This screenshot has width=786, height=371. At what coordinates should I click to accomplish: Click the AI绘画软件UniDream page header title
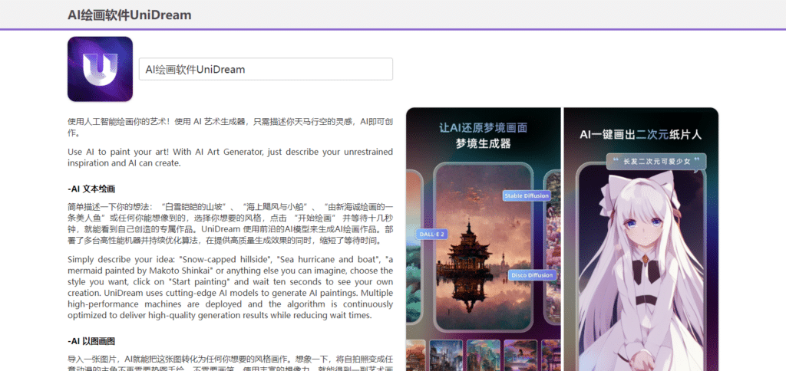[130, 15]
